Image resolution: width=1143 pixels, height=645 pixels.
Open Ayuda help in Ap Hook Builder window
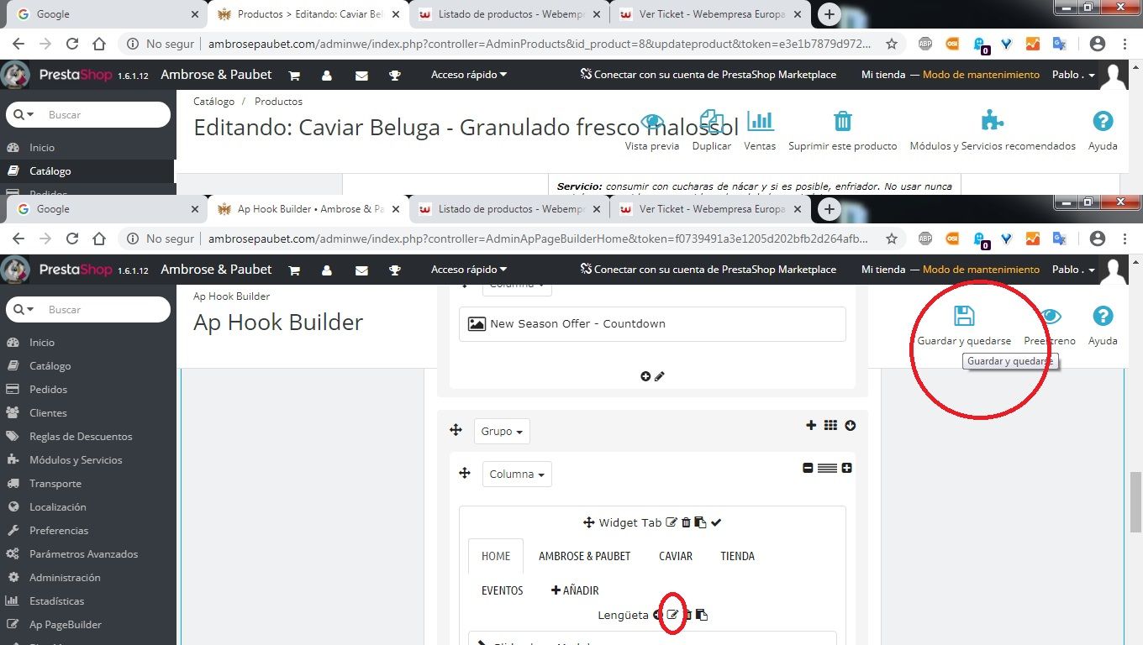pyautogui.click(x=1103, y=325)
